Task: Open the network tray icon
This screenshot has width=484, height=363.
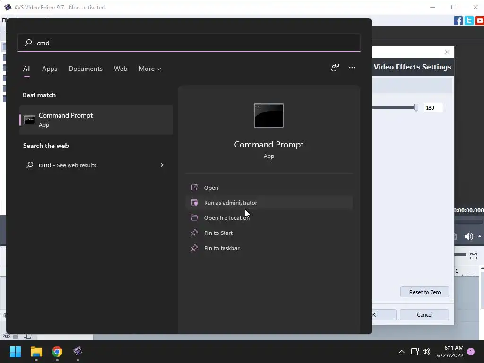Action: coord(415,352)
